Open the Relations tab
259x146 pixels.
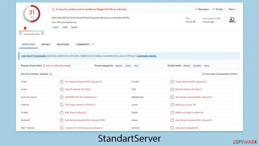63,44
